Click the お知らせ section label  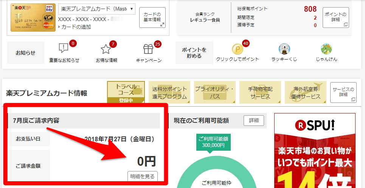tap(26, 53)
